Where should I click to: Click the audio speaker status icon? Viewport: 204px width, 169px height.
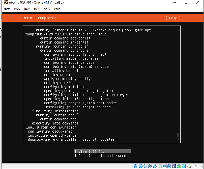tap(145, 166)
